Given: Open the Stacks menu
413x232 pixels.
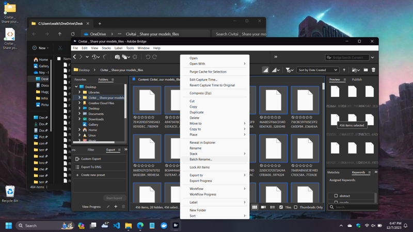Looking at the screenshot, I should click(x=106, y=48).
